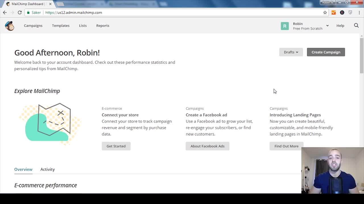364x204 pixels.
Task: Open the Help menu
Action: (340, 25)
